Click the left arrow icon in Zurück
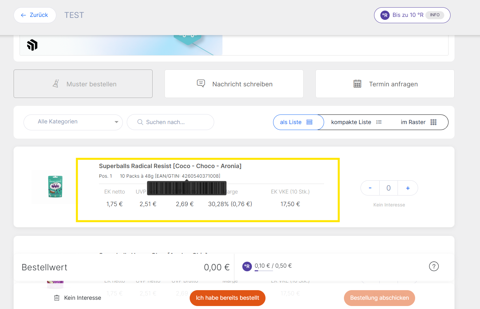The width and height of the screenshot is (480, 309). point(23,15)
